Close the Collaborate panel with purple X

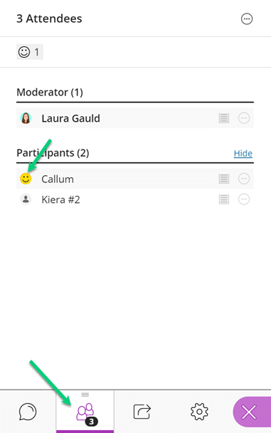(x=250, y=412)
